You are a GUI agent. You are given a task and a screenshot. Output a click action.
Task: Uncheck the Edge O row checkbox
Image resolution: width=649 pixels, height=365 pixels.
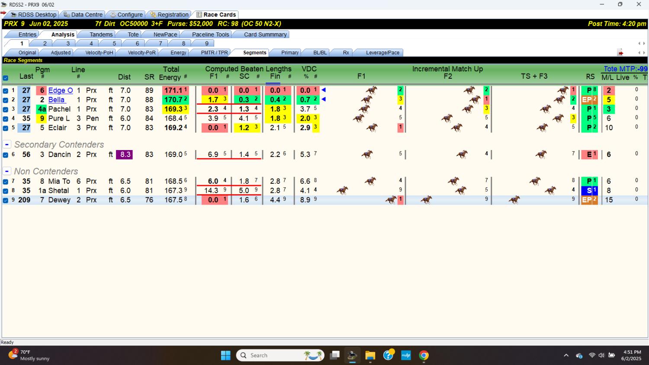tap(6, 91)
